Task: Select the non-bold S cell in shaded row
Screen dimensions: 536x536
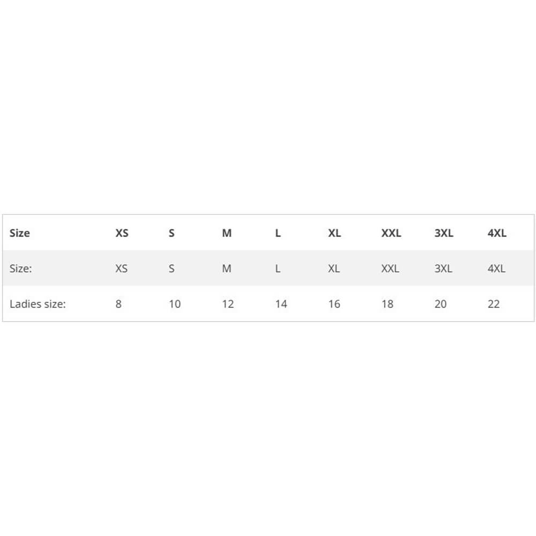Action: point(172,269)
